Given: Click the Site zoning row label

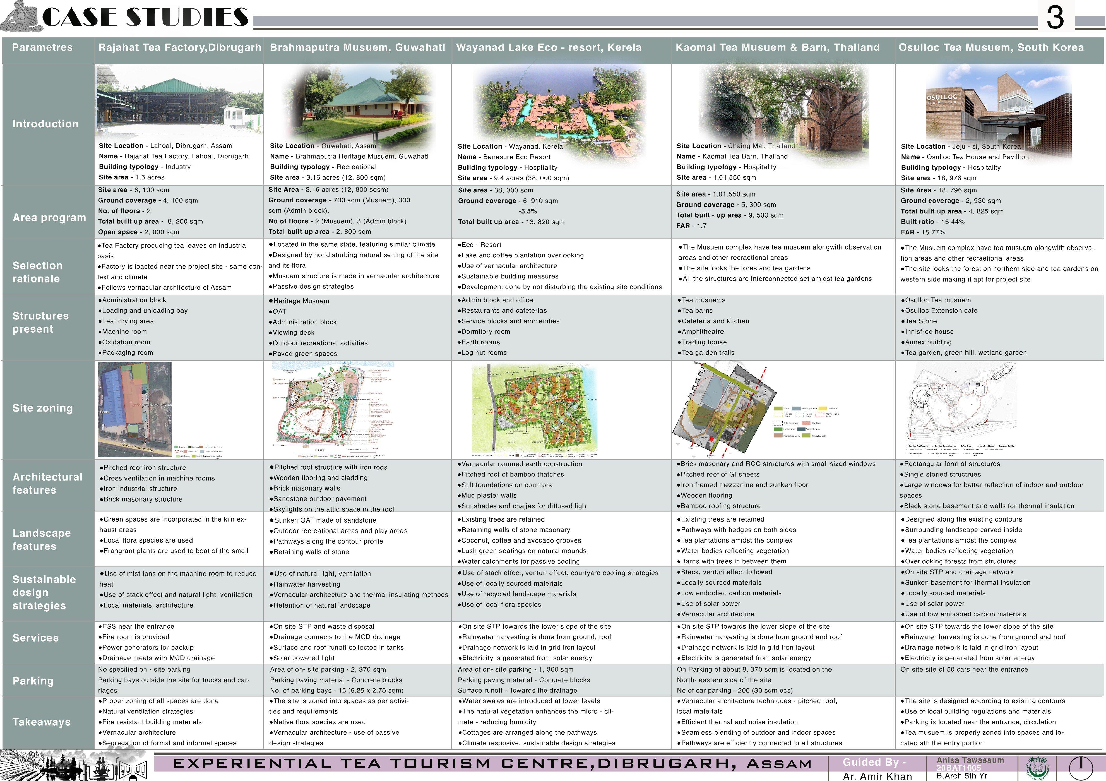Looking at the screenshot, I should 42,408.
